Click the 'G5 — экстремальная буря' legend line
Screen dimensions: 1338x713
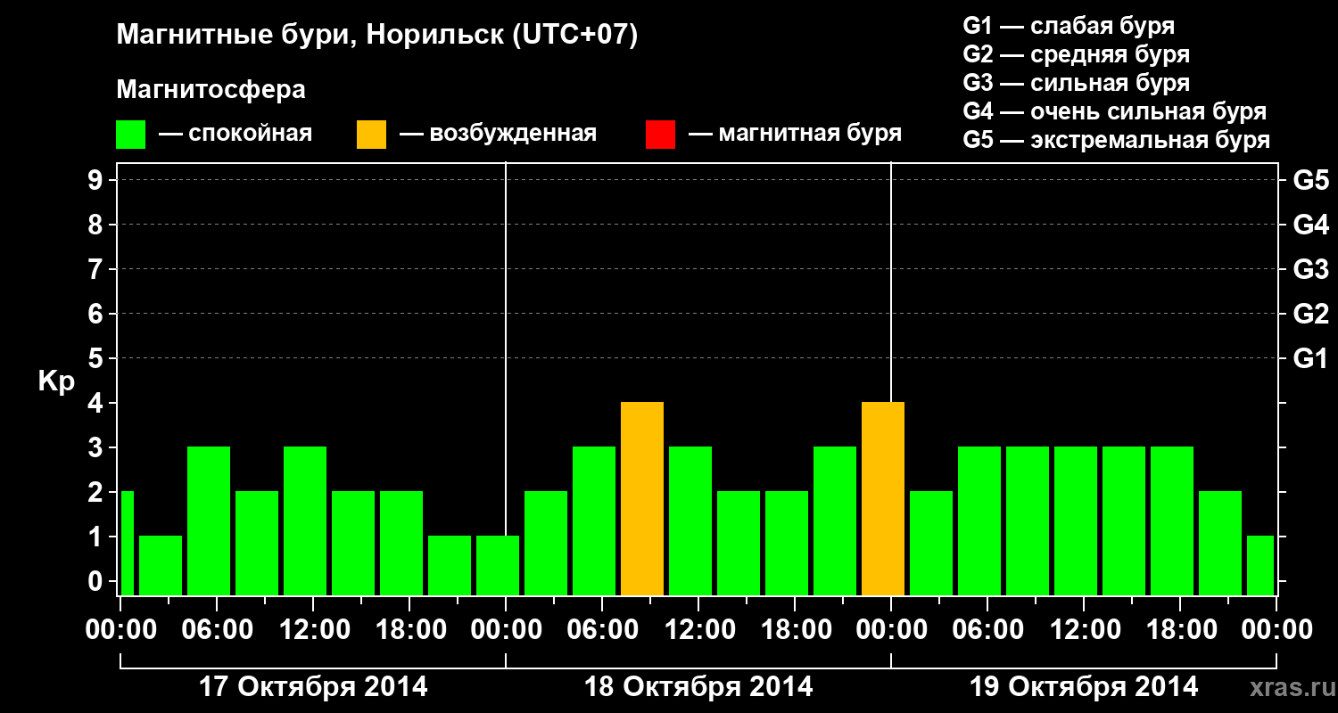pos(1117,140)
